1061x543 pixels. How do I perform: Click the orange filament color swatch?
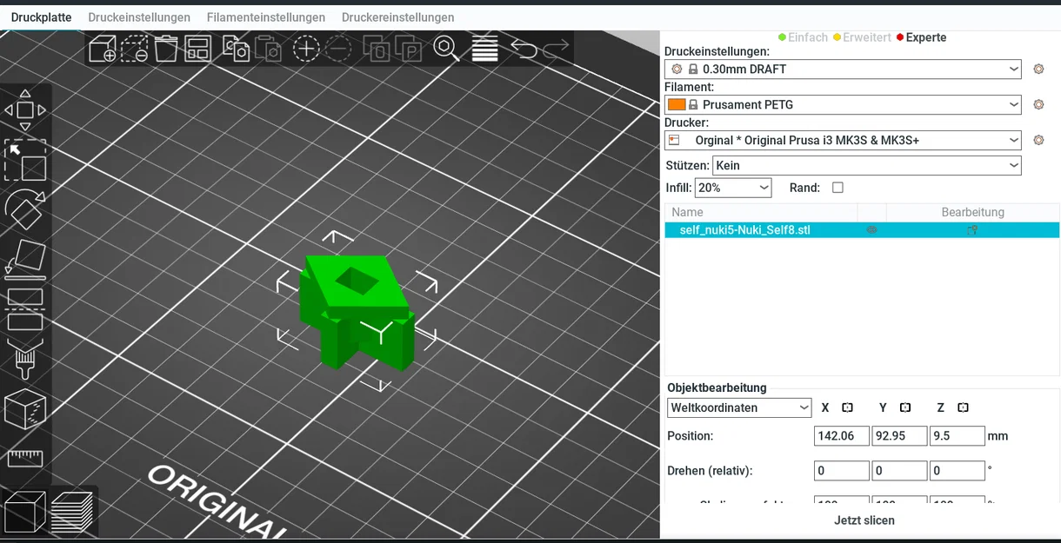(x=677, y=104)
